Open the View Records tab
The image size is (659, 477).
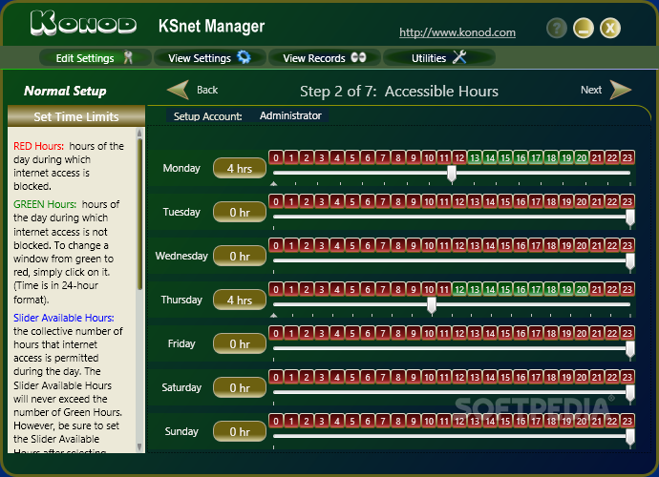[x=324, y=57]
